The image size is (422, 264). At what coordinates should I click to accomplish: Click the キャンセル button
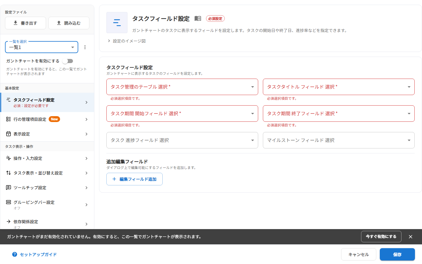(x=359, y=254)
